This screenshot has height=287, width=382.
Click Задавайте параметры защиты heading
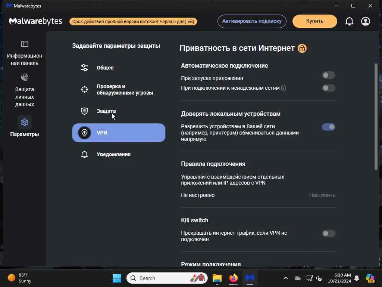(116, 46)
